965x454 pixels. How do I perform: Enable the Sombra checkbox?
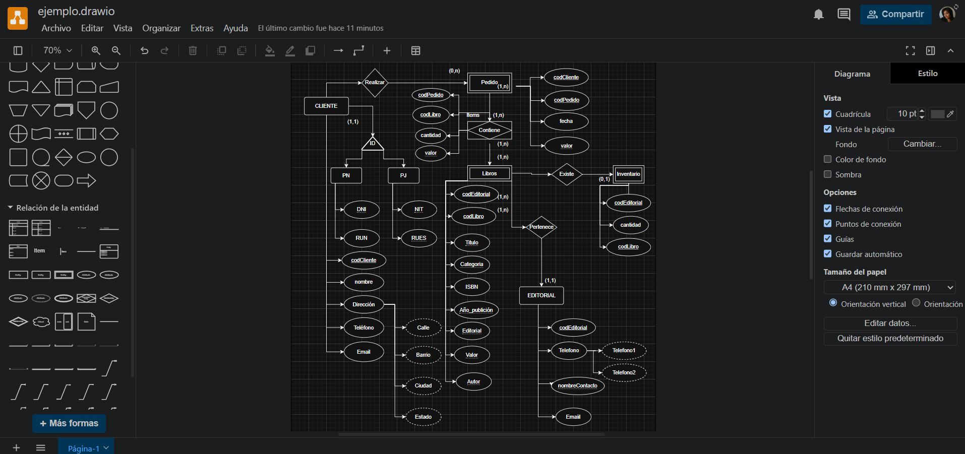[827, 174]
